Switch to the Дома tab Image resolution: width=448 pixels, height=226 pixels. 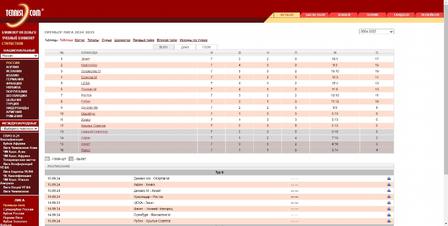pos(185,47)
